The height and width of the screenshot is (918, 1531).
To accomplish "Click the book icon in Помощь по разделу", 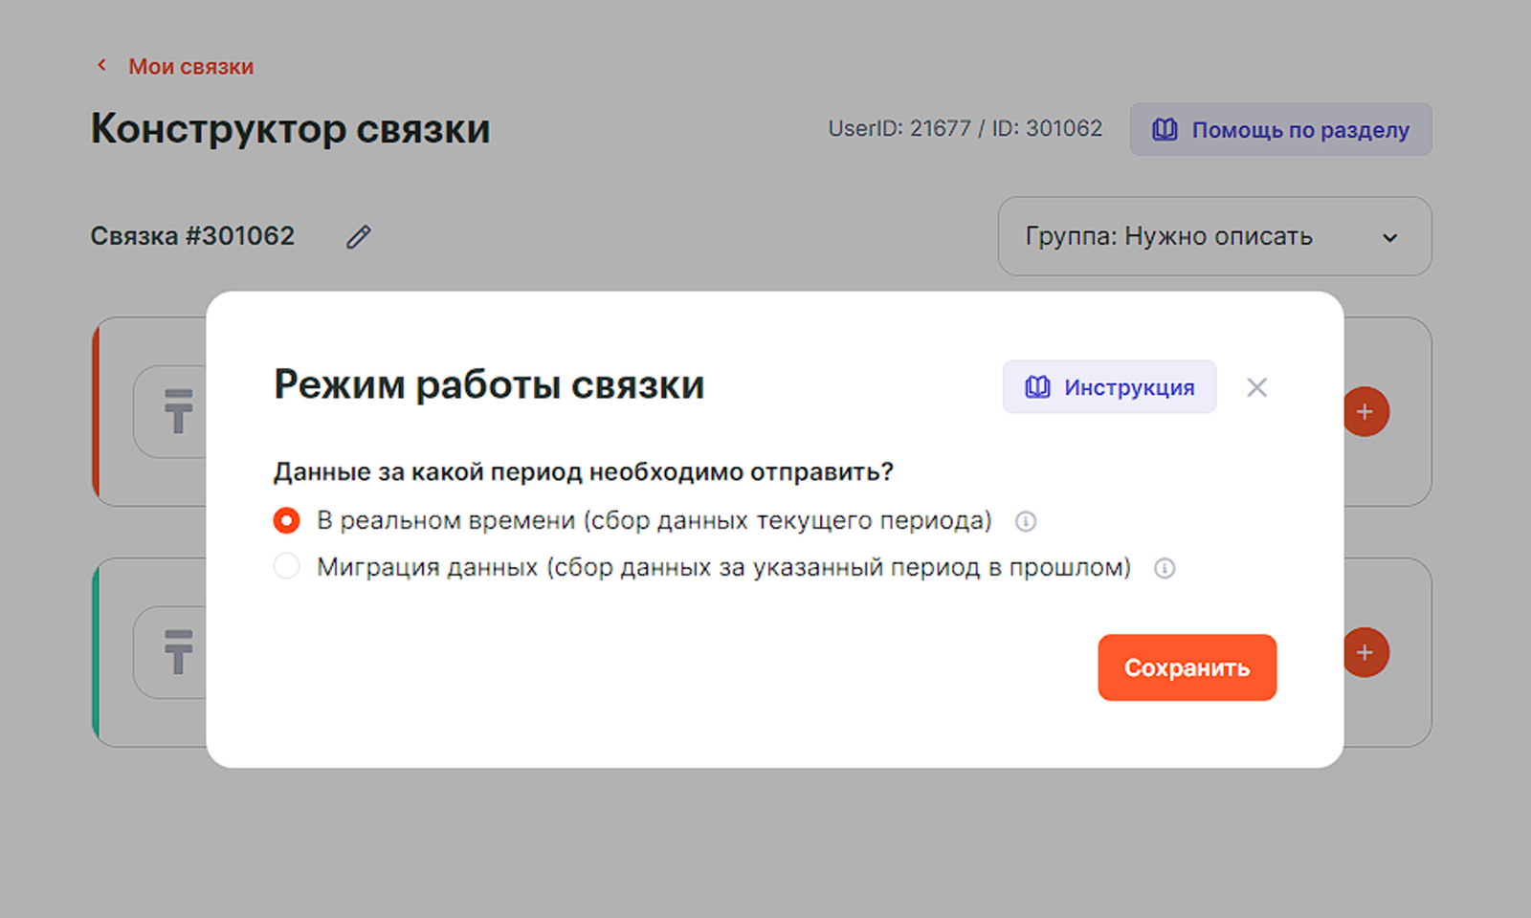I will click(x=1165, y=130).
